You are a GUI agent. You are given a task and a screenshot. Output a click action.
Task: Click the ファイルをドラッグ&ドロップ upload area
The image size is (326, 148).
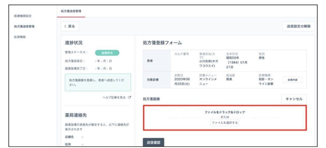(x=225, y=113)
